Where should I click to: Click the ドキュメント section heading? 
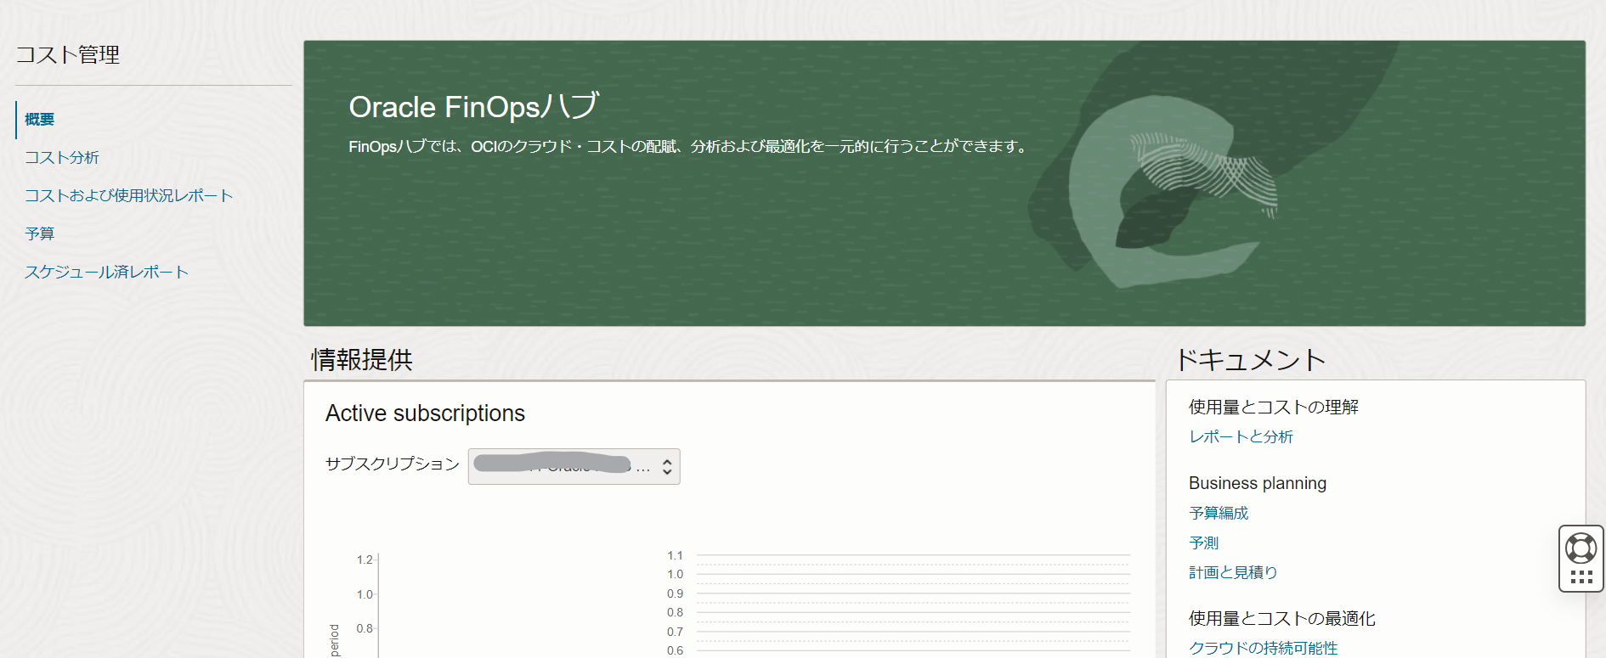pyautogui.click(x=1250, y=360)
